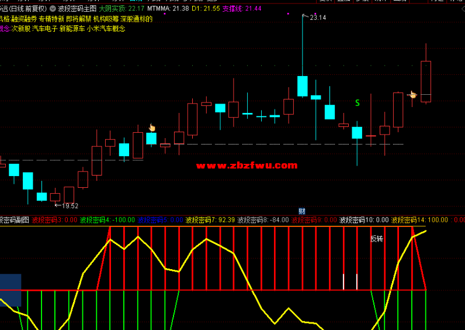Click the D1: 21.55 readout
The image size is (465, 330).
click(x=206, y=9)
